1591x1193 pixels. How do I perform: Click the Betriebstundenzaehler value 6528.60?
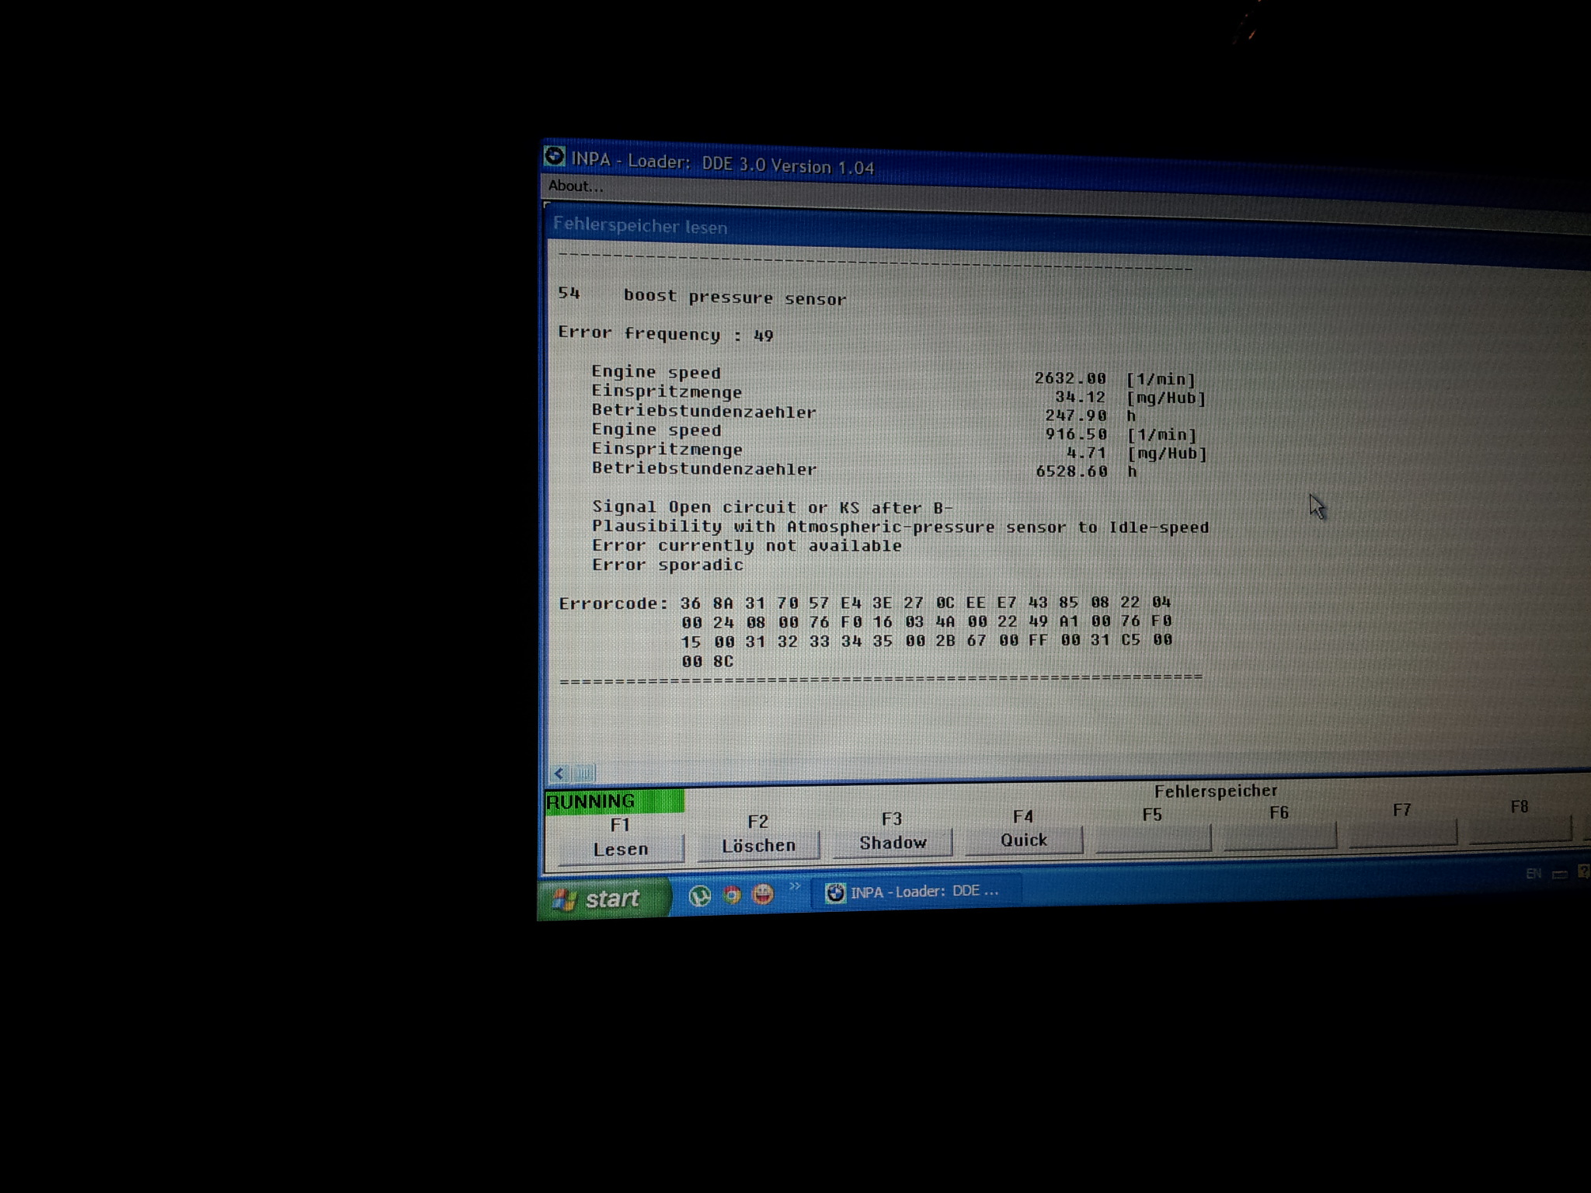click(1071, 471)
